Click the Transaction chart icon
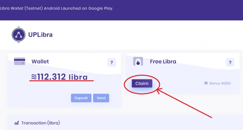Image resolution: width=243 pixels, height=130 pixels. point(17,123)
